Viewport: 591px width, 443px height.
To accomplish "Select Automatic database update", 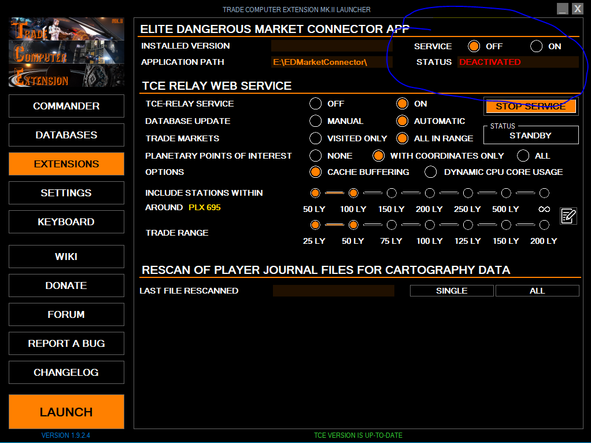I will click(402, 121).
